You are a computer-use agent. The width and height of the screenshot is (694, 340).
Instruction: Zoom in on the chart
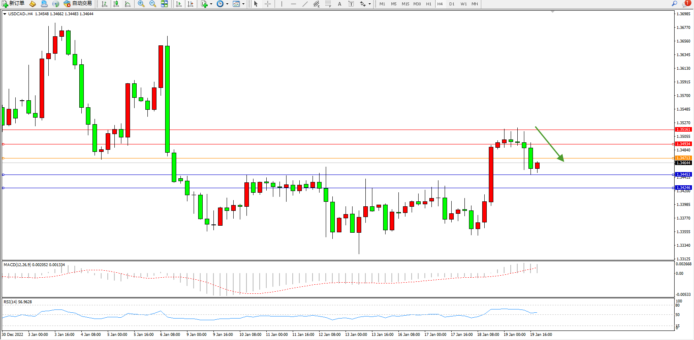click(x=141, y=4)
